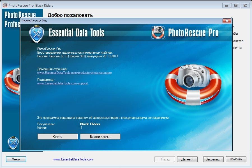This screenshot has height=168, width=252.
Task: Click the Покупатель: label
Action: [46, 124]
